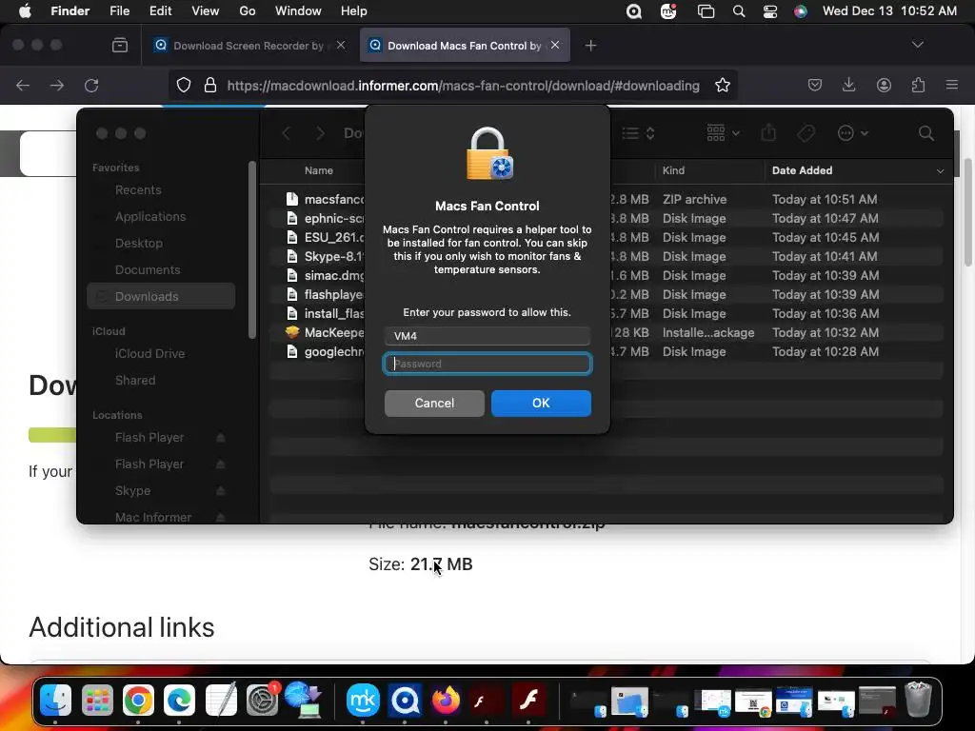Image resolution: width=975 pixels, height=731 pixels.
Task: Open the Apple menu
Action: tap(25, 11)
